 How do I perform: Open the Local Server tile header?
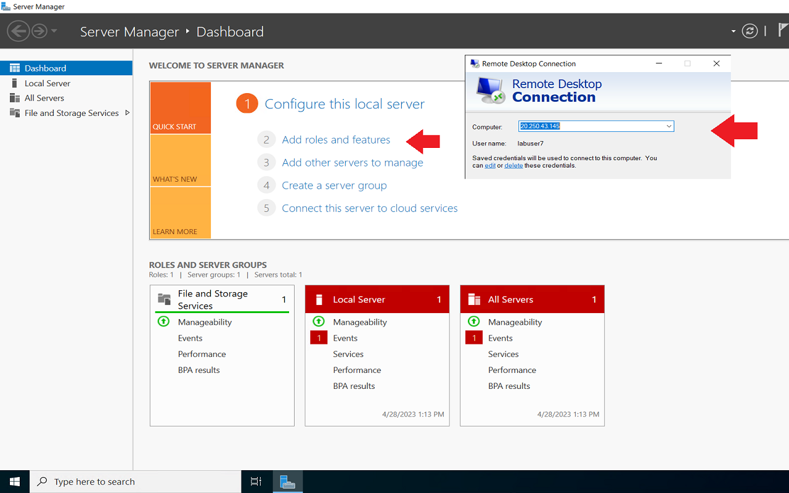(377, 299)
